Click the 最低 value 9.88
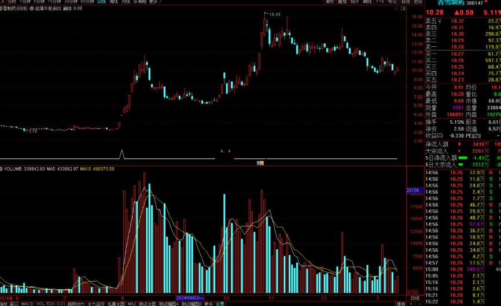This screenshot has width=501, height=306. click(459, 101)
